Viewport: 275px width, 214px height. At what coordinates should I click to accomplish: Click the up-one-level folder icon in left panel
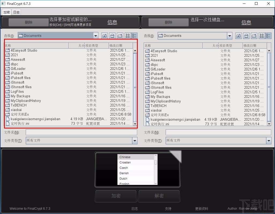coord(104,35)
